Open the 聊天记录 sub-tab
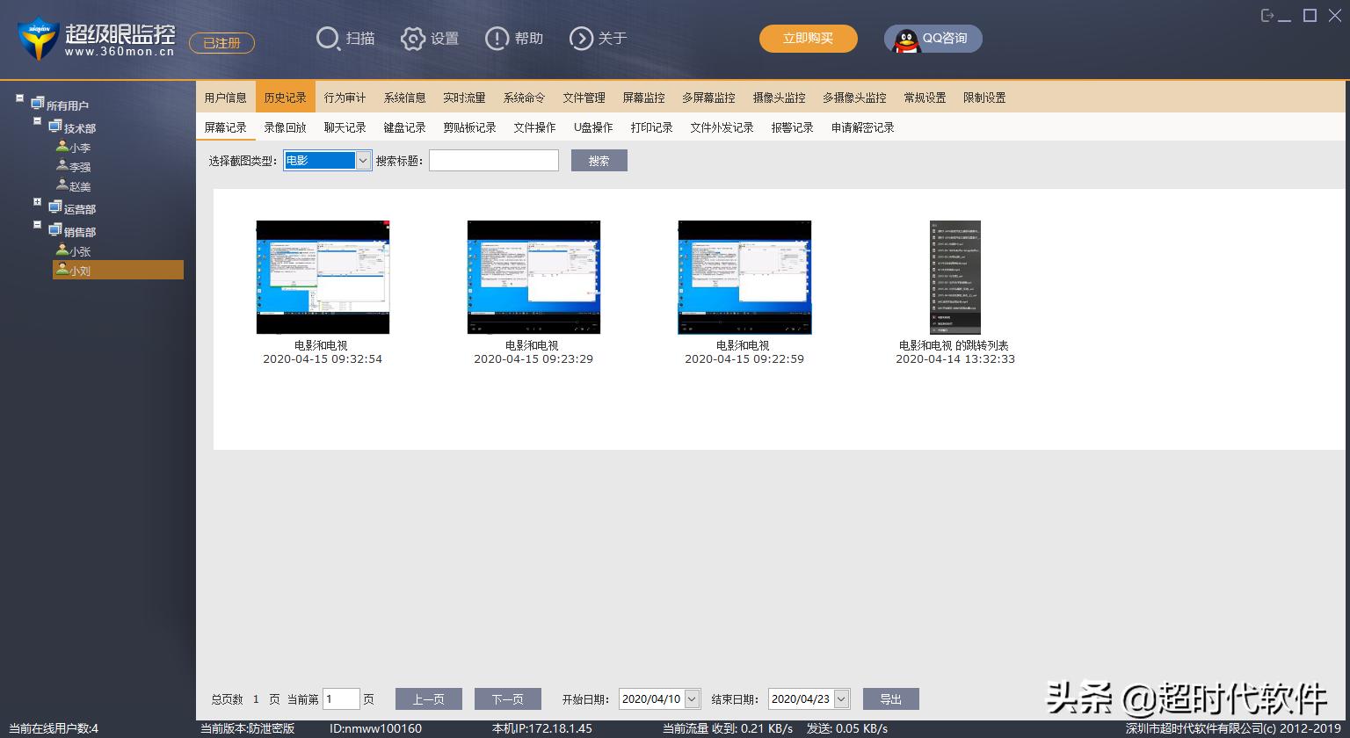The height and width of the screenshot is (738, 1350). (345, 127)
